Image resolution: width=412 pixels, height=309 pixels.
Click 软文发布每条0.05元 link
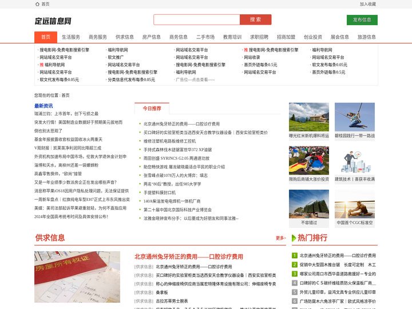click(x=330, y=65)
